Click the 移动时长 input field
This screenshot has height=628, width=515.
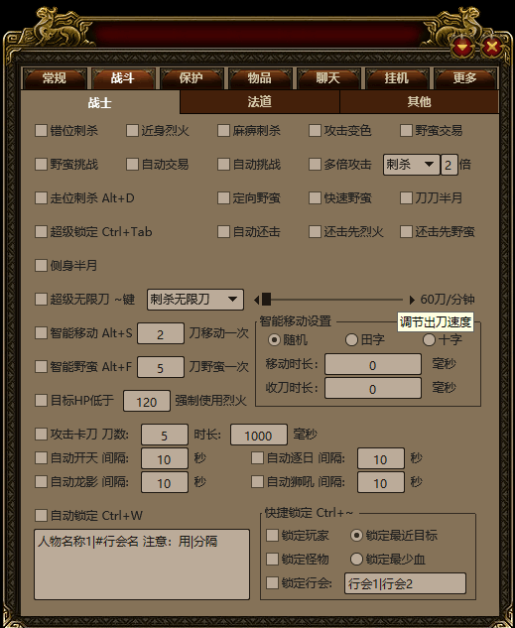(373, 364)
